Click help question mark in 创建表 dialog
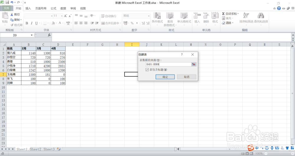 tap(182, 54)
